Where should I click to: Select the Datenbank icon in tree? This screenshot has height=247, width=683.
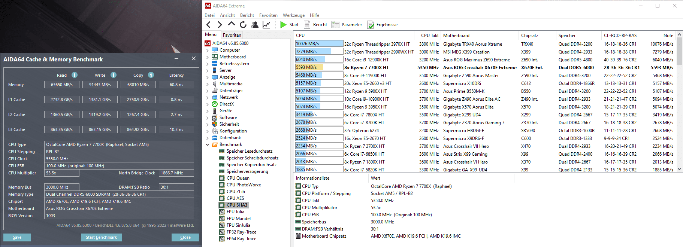[x=215, y=138]
